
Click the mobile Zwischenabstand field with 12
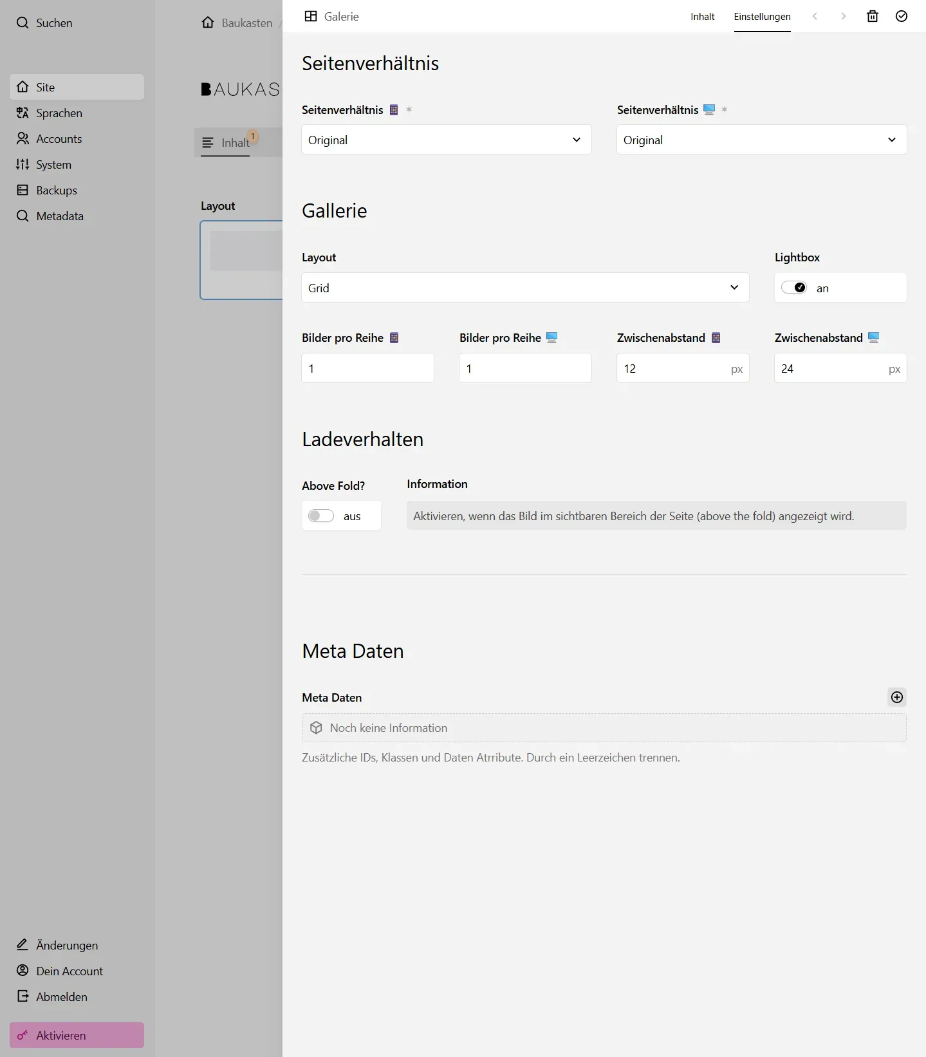point(672,368)
